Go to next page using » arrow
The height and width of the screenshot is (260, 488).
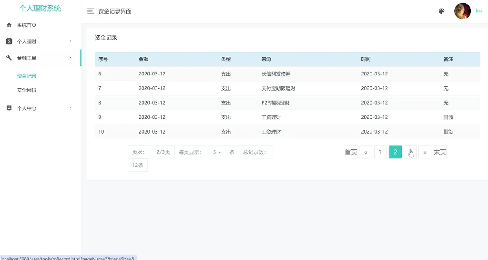(425, 152)
